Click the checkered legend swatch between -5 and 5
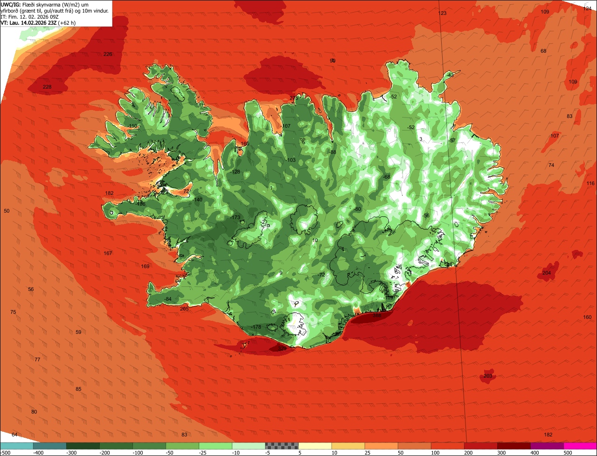 (x=281, y=446)
